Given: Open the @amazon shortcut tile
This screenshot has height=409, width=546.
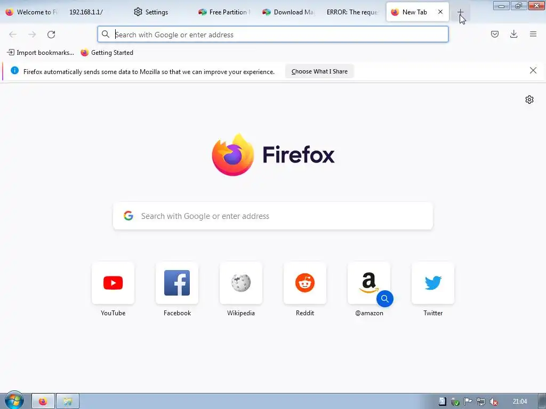Looking at the screenshot, I should pyautogui.click(x=369, y=283).
